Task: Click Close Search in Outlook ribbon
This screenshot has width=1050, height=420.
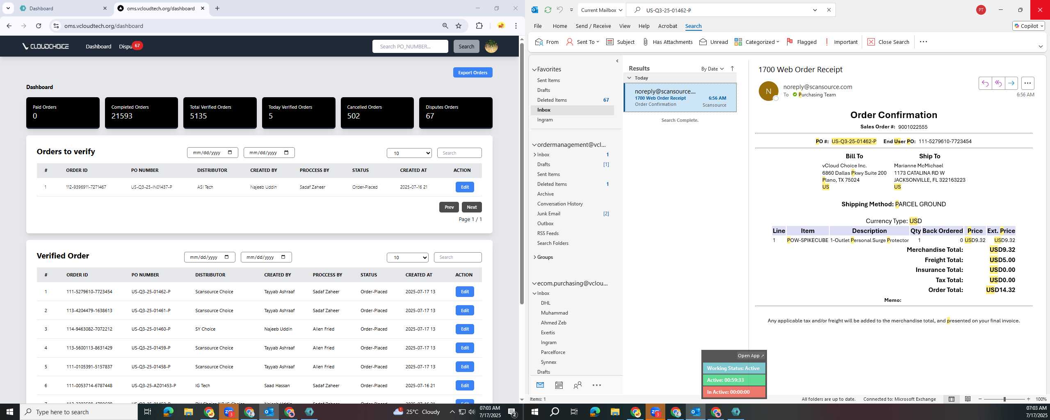Action: click(888, 42)
